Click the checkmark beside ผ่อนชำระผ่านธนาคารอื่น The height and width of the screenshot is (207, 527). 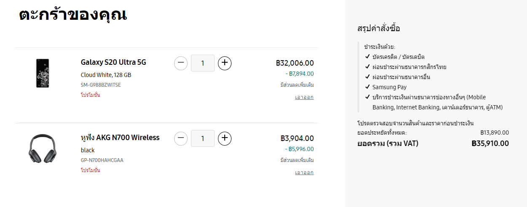368,77
